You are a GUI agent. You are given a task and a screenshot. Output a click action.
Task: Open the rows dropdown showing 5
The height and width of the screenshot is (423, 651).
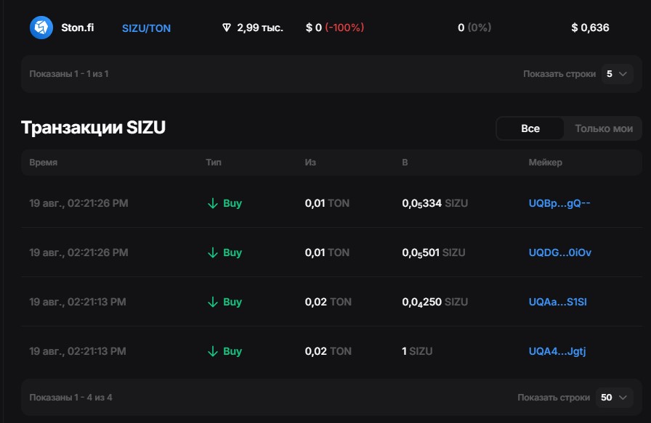pos(617,74)
